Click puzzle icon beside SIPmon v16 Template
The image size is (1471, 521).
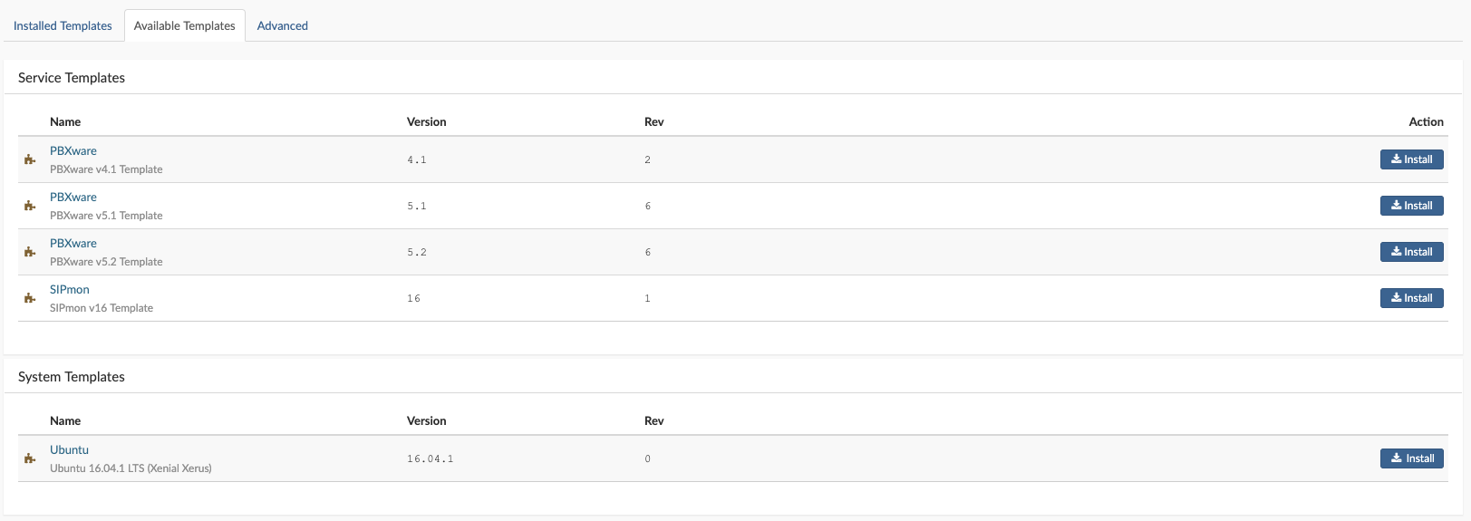pyautogui.click(x=30, y=298)
